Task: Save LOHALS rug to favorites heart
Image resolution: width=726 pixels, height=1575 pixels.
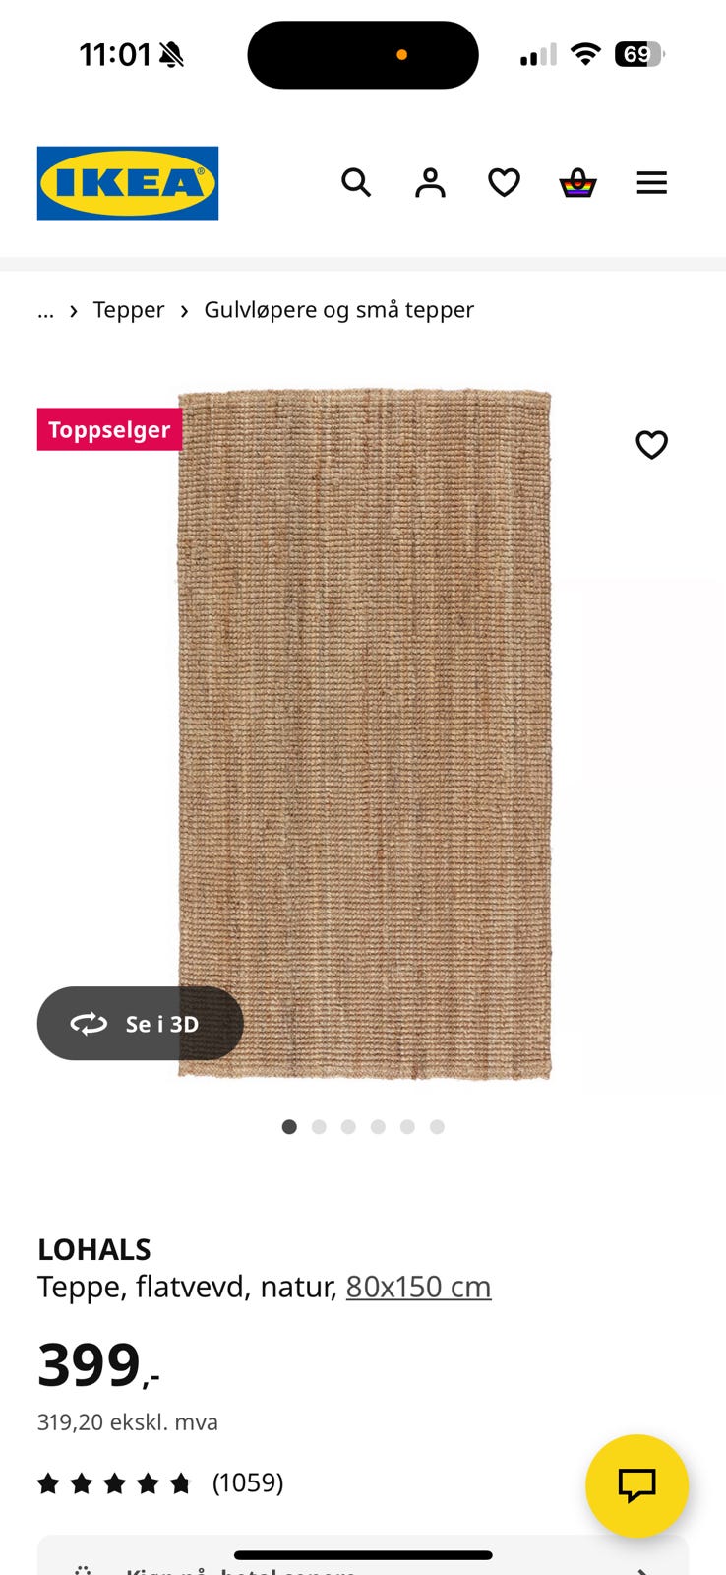Action: [651, 445]
